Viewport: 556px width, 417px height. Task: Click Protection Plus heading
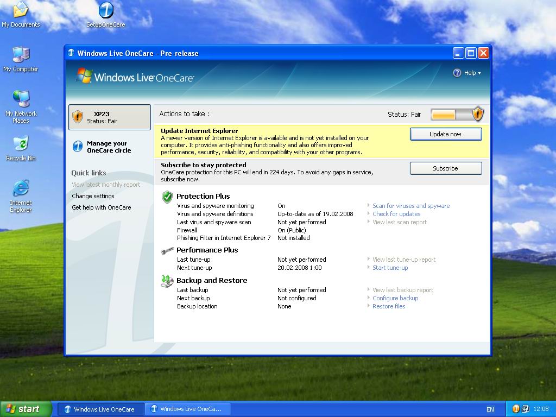[x=203, y=196]
